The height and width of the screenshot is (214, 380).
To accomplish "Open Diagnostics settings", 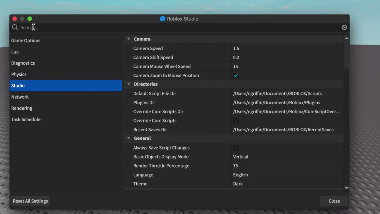I will click(x=66, y=63).
